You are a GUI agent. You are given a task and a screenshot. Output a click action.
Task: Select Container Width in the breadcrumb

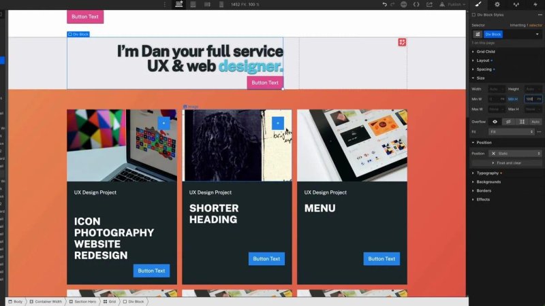[46, 302]
